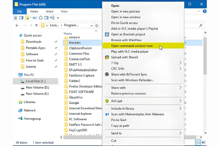
Task: Open the recent locations dropdown
Action: pyautogui.click(x=31, y=26)
